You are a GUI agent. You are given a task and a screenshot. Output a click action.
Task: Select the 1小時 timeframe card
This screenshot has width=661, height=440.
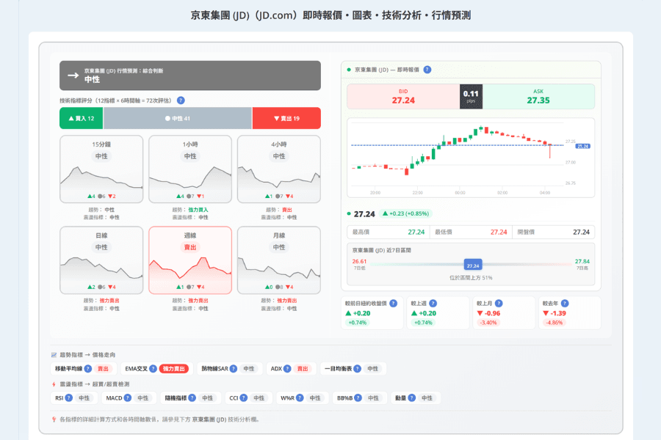click(x=190, y=169)
